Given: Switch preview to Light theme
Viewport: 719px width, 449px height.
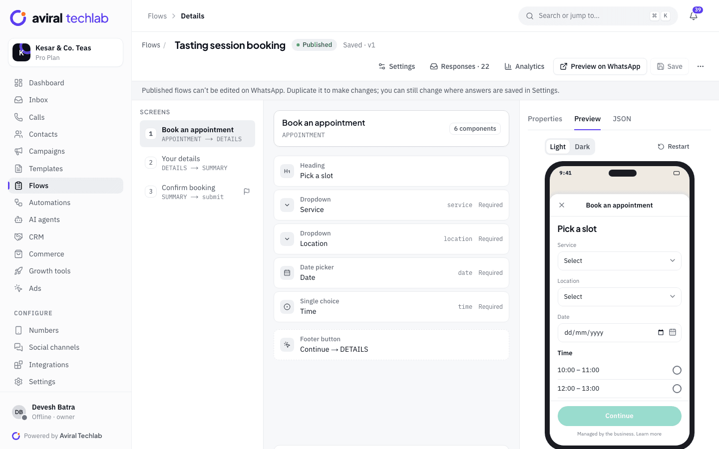Looking at the screenshot, I should (x=558, y=147).
